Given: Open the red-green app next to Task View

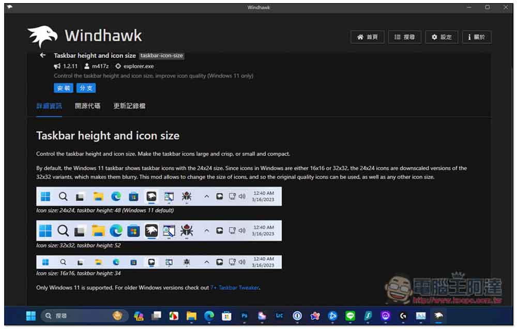Looking at the screenshot, I should pyautogui.click(x=174, y=316).
